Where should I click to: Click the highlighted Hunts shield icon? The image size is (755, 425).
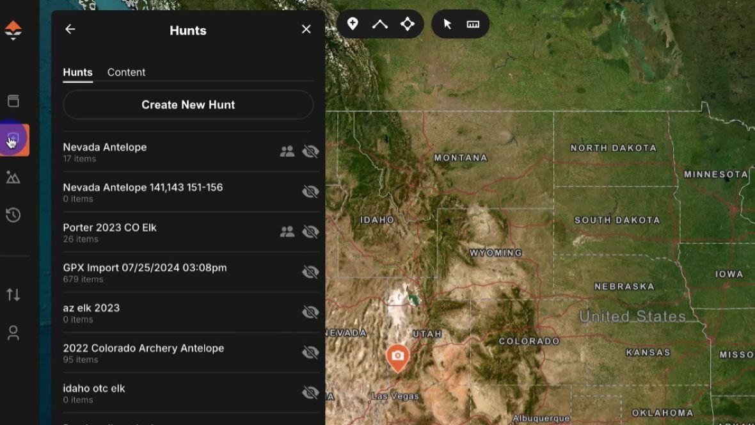click(x=15, y=139)
